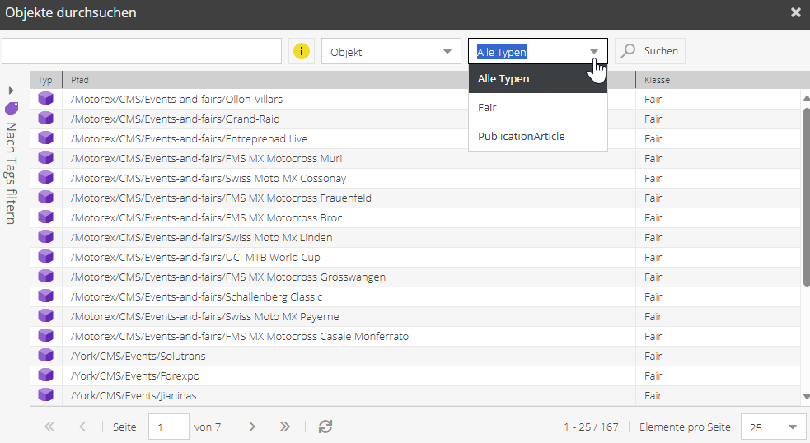Close the Objekte durchsuchen dialog
The image size is (810, 443).
[x=795, y=12]
